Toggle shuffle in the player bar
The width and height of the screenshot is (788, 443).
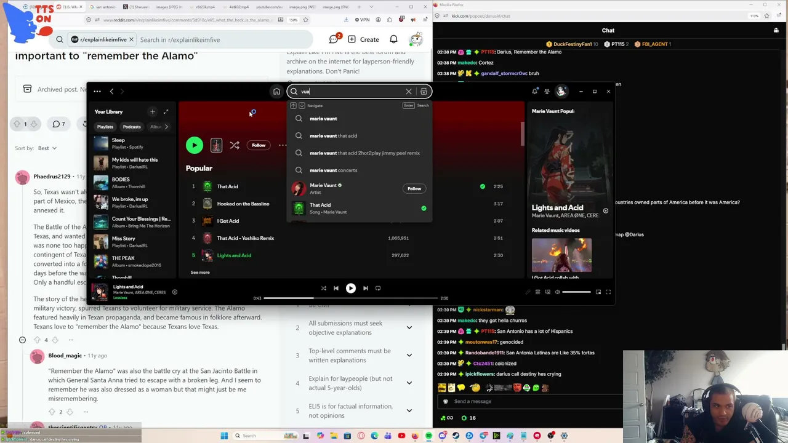323,288
